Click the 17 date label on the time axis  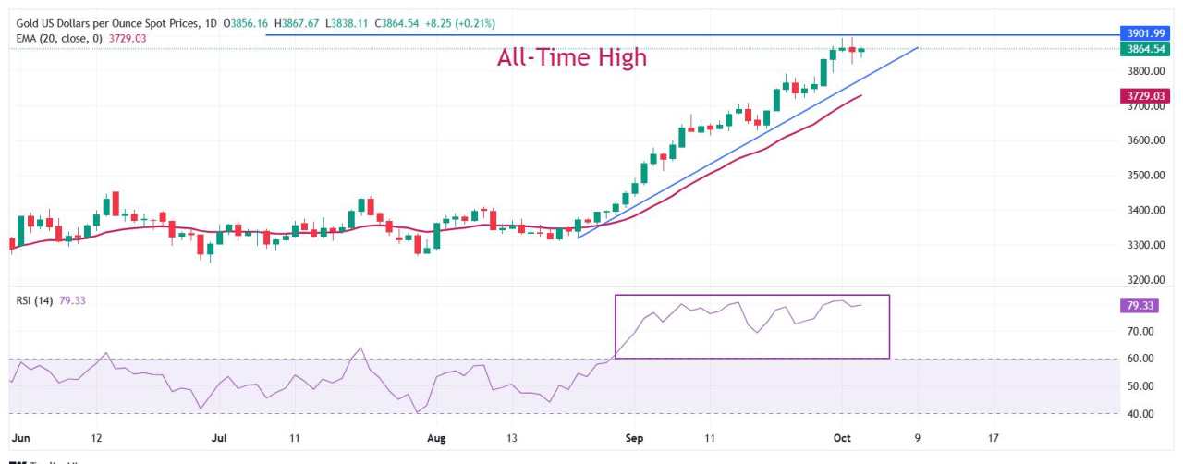coord(993,435)
